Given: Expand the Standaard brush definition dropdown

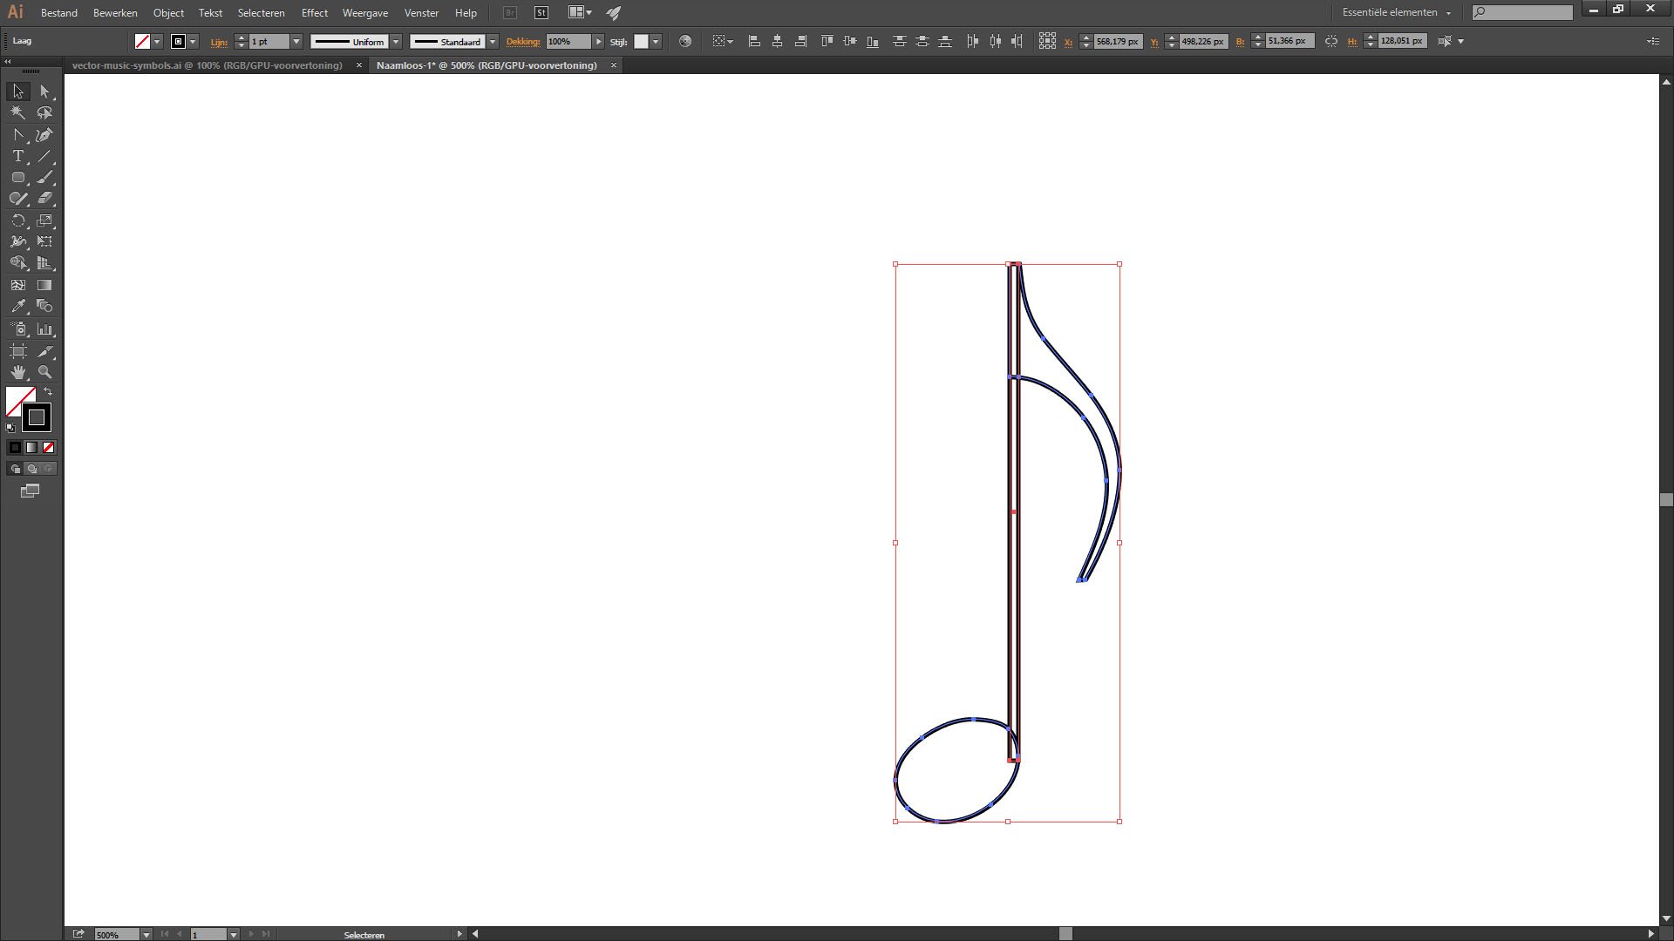Looking at the screenshot, I should (492, 42).
